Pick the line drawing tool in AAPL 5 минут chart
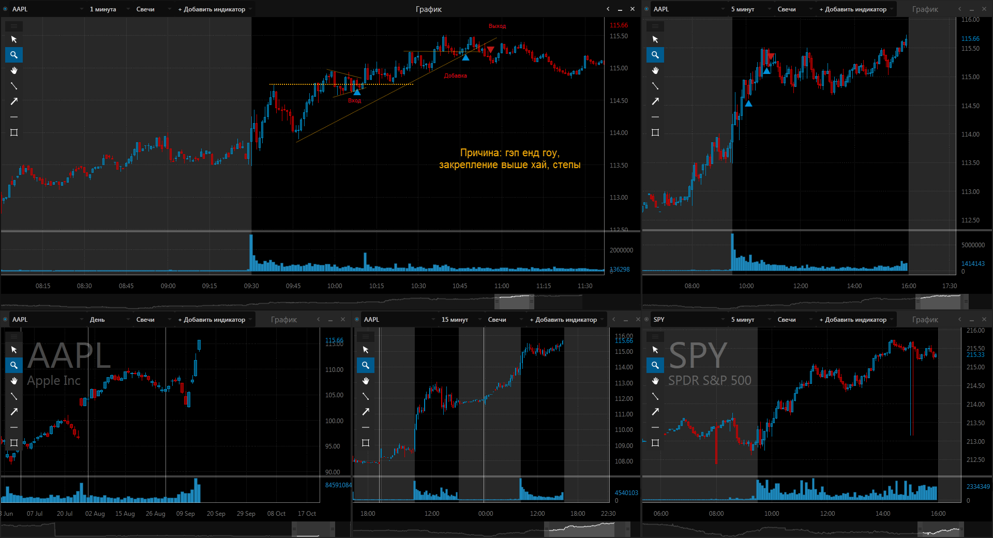The width and height of the screenshot is (993, 538). pos(655,86)
